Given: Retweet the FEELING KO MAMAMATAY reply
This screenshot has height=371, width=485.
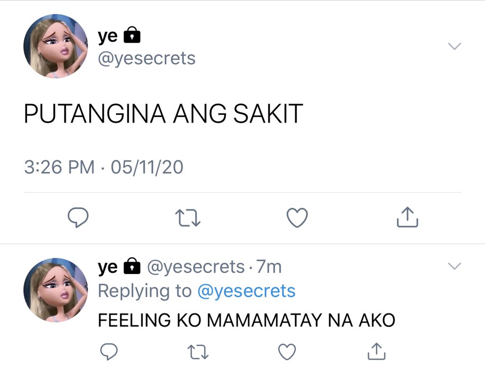Looking at the screenshot, I should tap(198, 352).
